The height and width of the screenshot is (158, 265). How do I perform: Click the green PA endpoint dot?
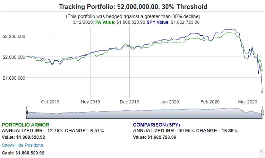coord(262,70)
